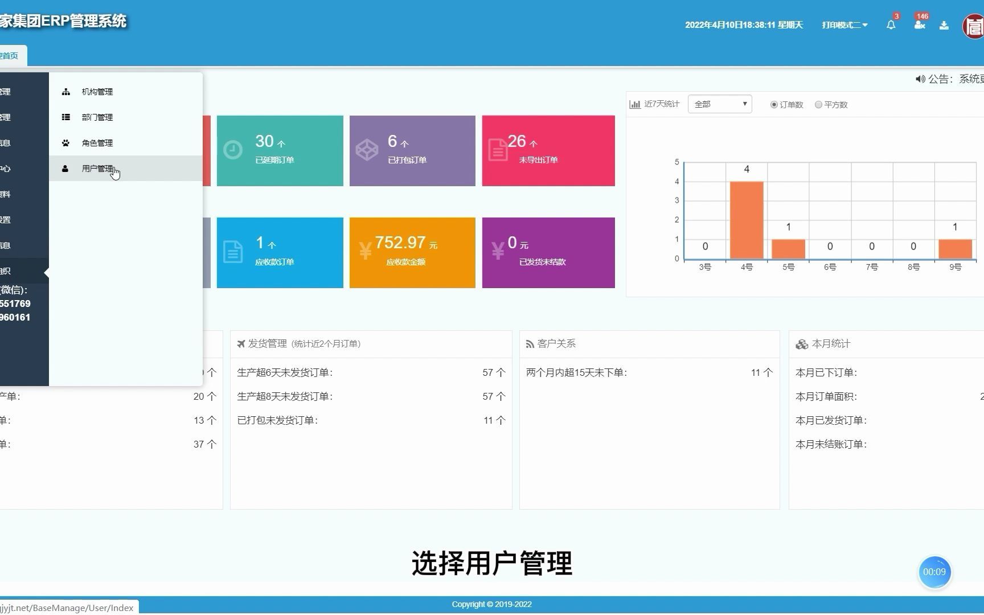Screen dimensions: 984x615
Task: Open the 6 个 已打包订单 card
Action: (412, 151)
